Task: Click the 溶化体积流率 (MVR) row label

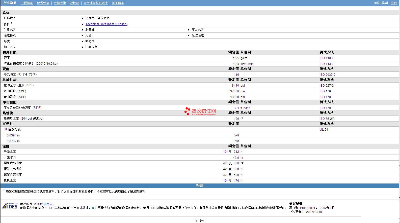Action: click(x=31, y=64)
